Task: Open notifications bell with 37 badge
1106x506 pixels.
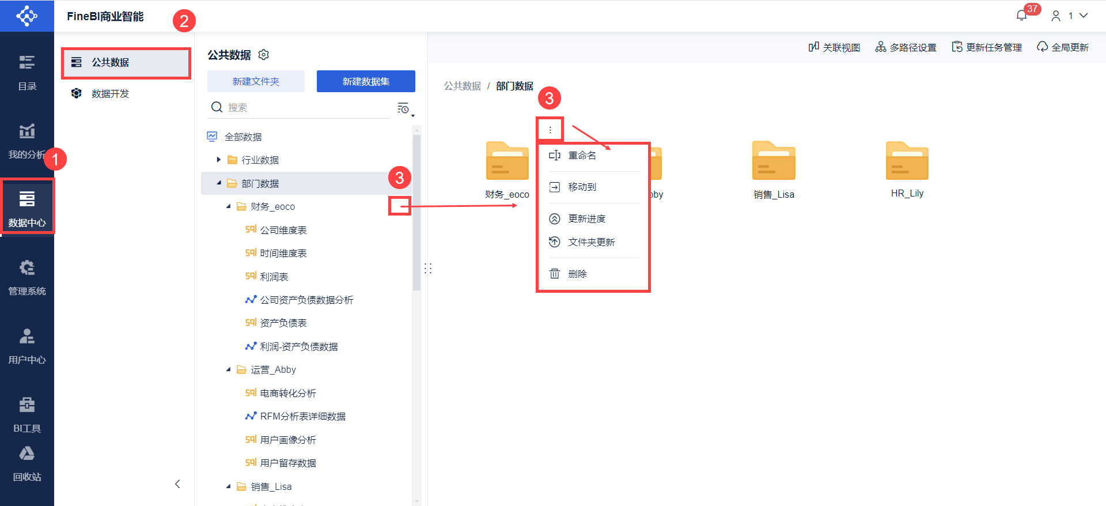Action: tap(1022, 16)
